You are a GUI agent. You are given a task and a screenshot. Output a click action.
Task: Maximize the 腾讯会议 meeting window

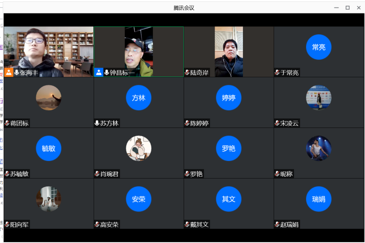347,7
